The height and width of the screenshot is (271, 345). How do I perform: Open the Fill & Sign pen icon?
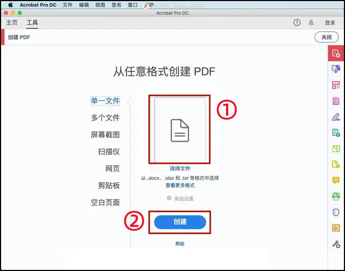[336, 117]
